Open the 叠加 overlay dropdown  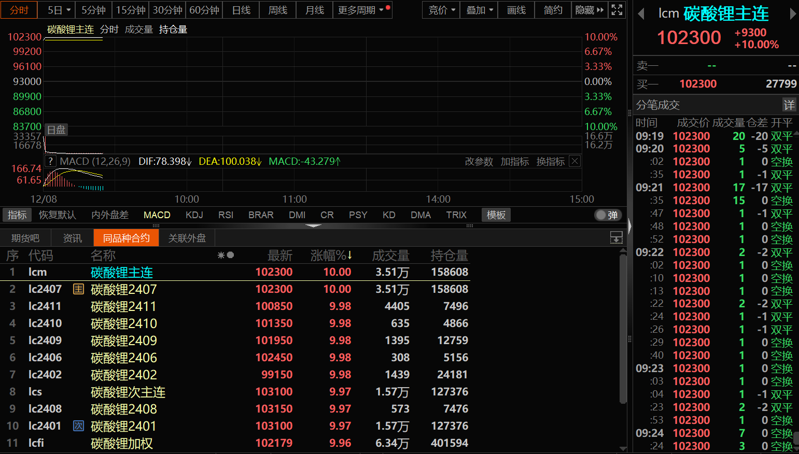point(480,10)
